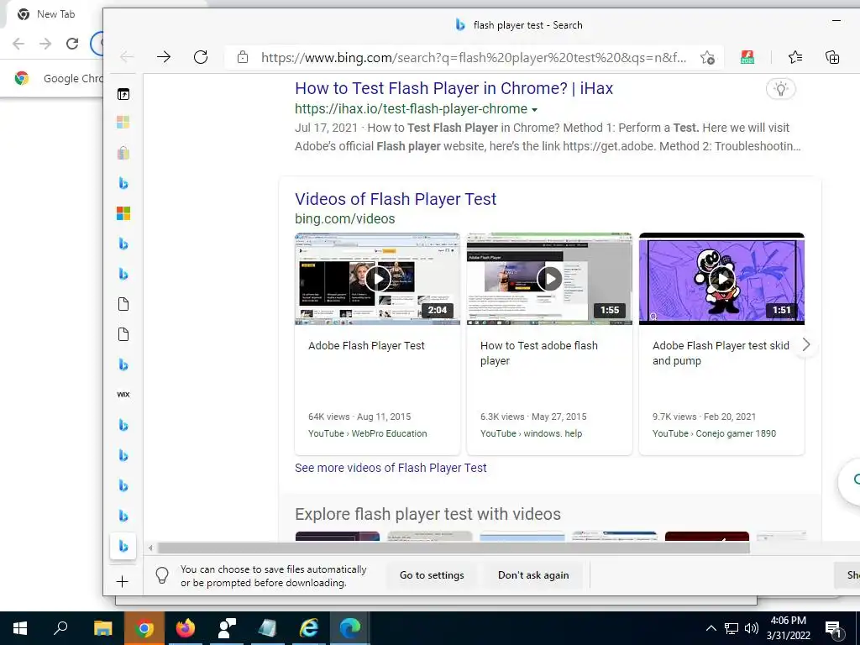Show hidden system tray icons chevron
Screen dimensions: 860x645
coord(711,628)
